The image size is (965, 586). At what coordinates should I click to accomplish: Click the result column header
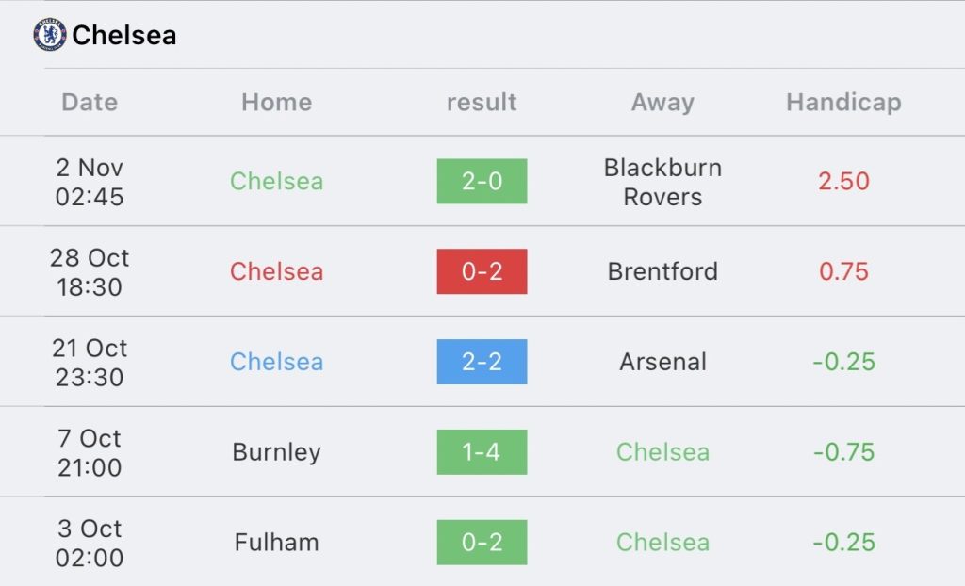click(482, 102)
